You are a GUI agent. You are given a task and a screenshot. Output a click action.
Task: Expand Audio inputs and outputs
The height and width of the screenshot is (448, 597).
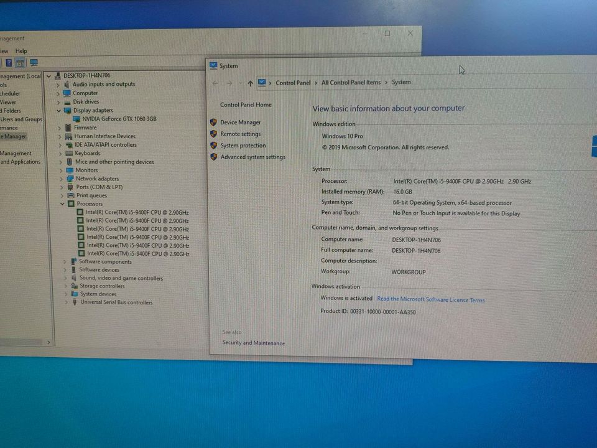(x=58, y=85)
